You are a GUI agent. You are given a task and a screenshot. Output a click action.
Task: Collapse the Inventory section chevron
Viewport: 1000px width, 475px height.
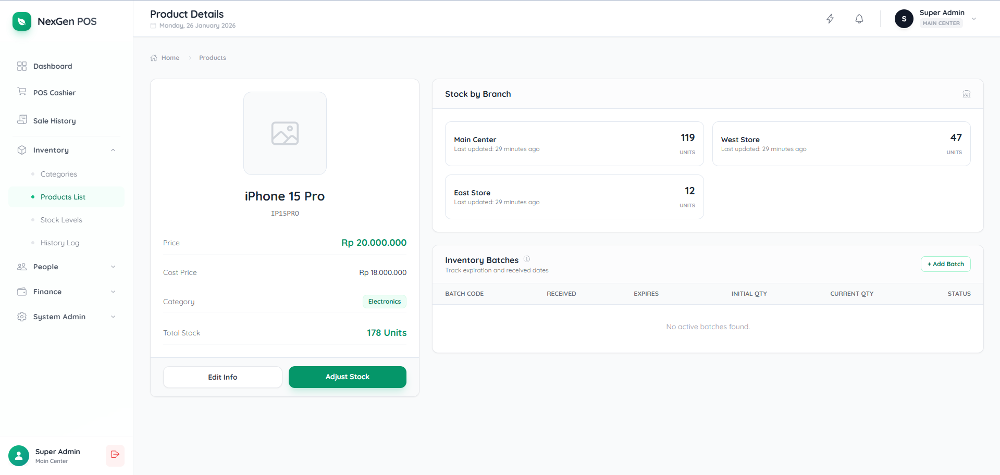113,150
